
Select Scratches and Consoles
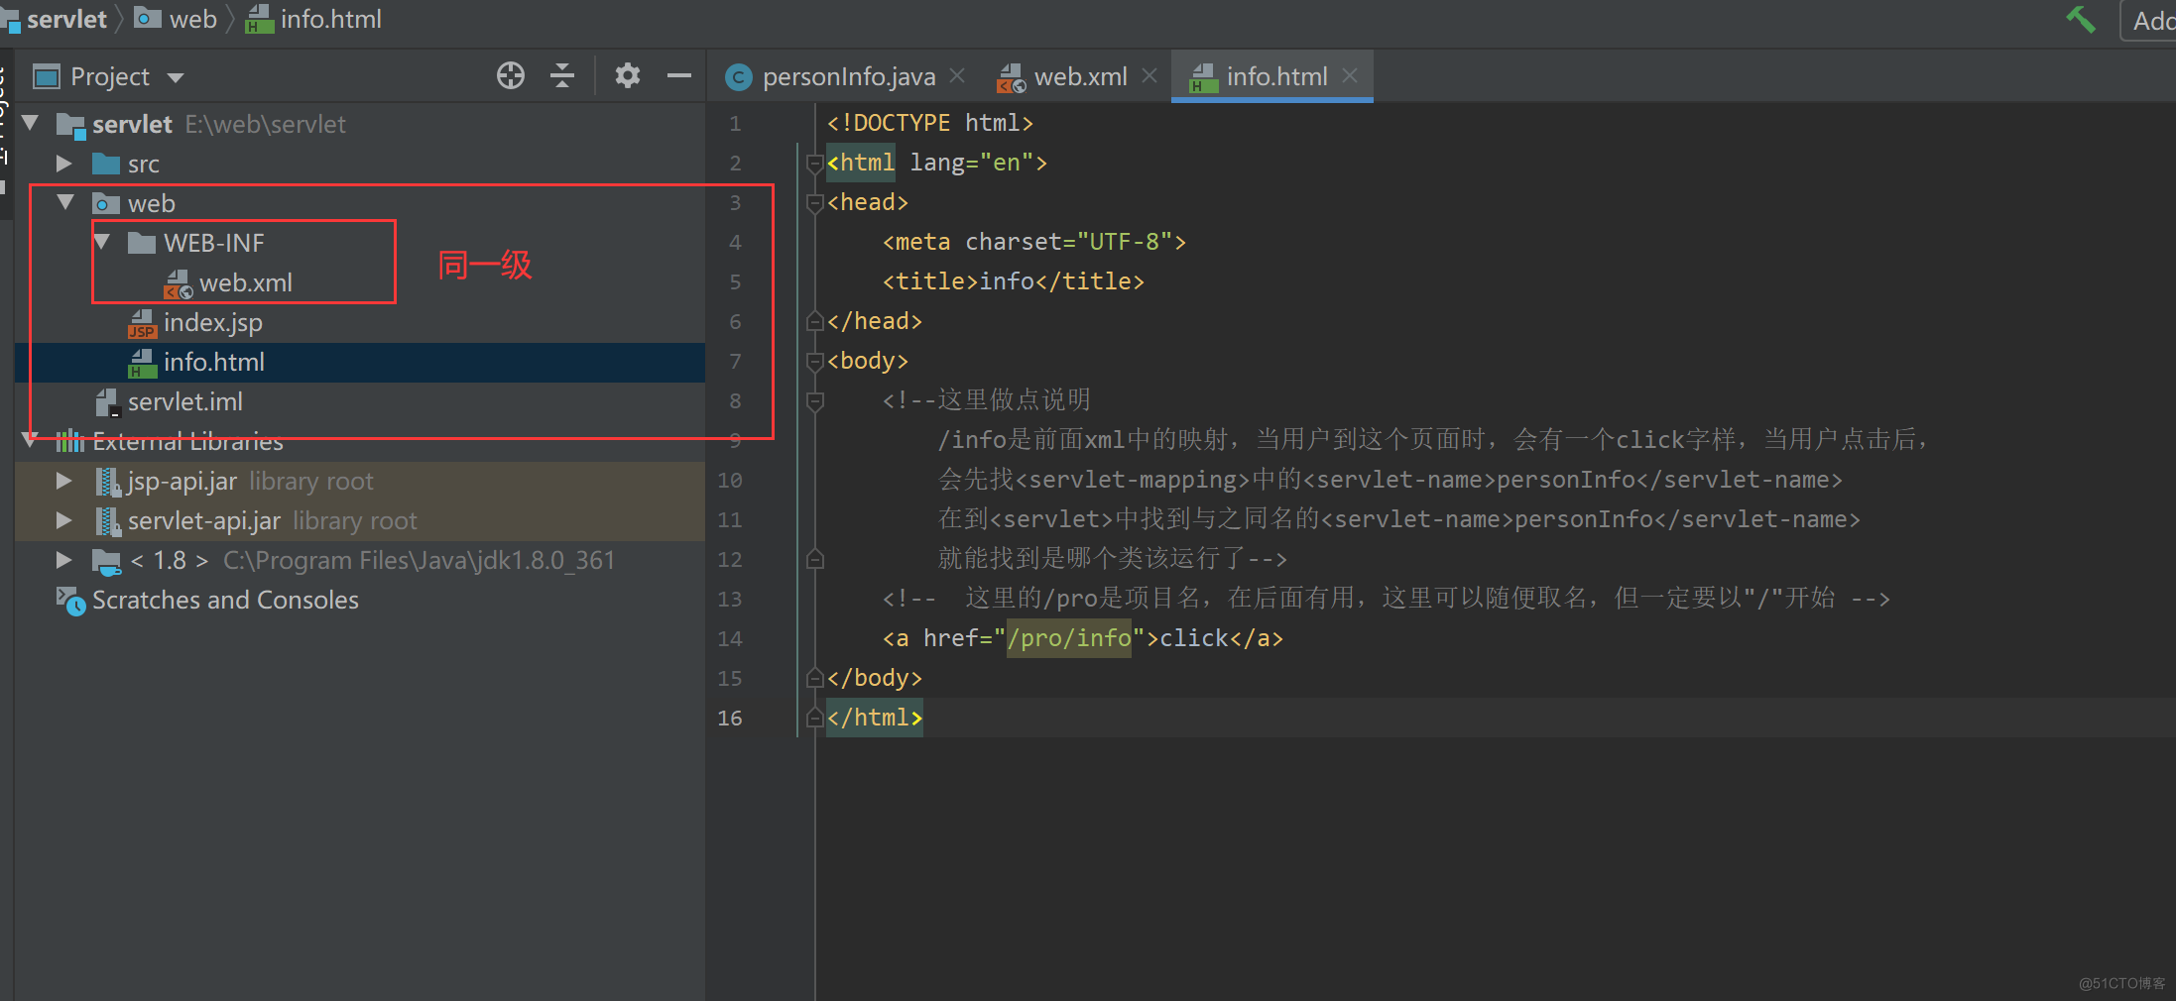click(x=225, y=600)
